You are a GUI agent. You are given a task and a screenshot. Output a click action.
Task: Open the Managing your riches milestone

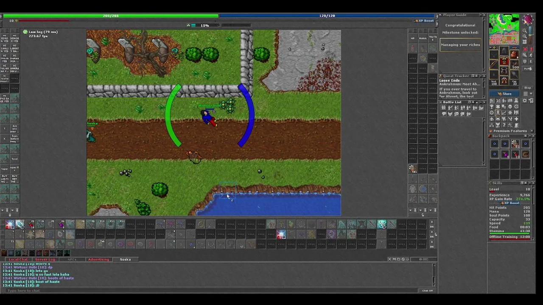coord(460,44)
